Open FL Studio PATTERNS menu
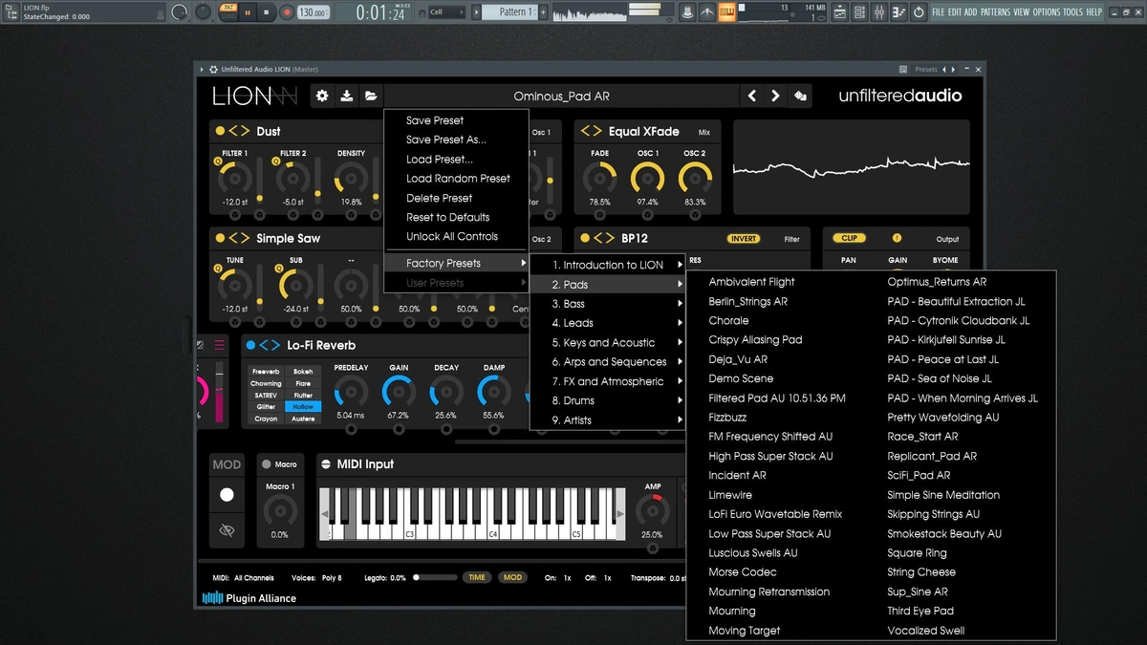1147x645 pixels. (995, 11)
